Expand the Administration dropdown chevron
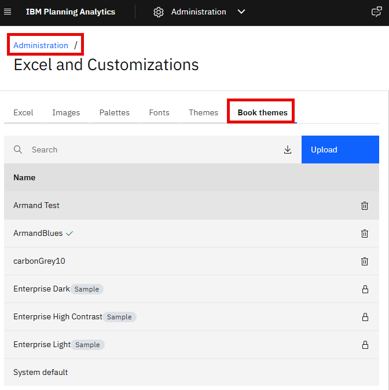The width and height of the screenshot is (389, 390). point(241,12)
